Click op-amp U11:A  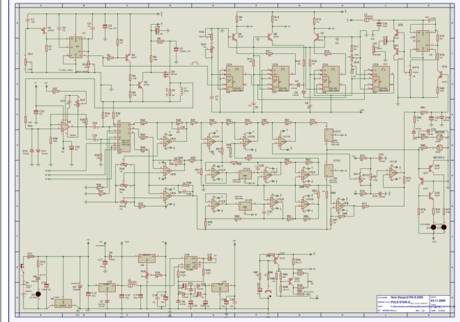point(283,141)
